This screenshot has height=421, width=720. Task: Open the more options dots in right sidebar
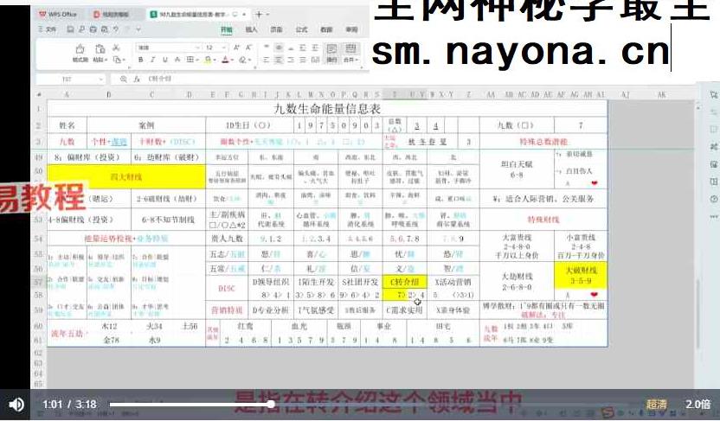[x=713, y=216]
